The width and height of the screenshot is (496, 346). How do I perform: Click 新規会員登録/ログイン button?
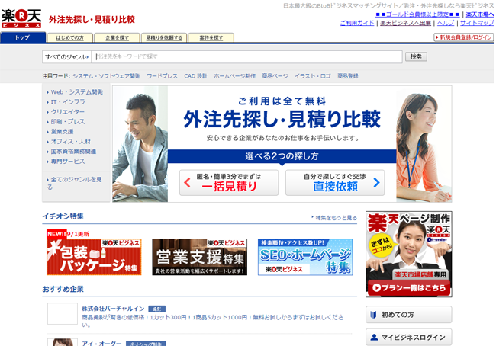click(x=464, y=37)
